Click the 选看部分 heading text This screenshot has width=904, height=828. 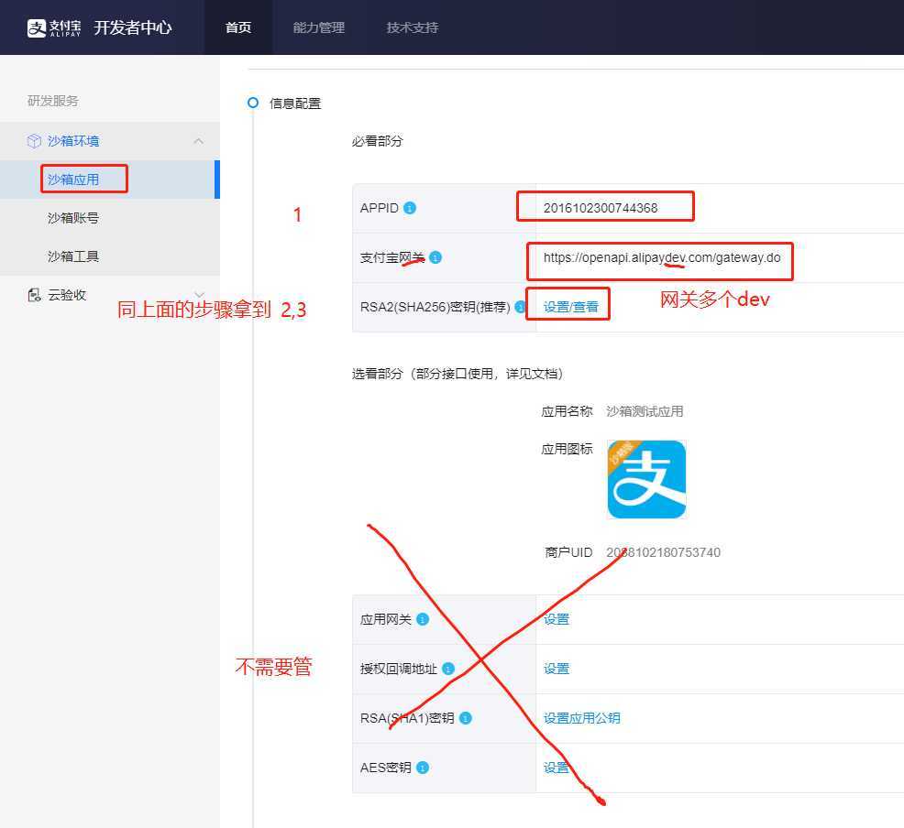point(458,374)
